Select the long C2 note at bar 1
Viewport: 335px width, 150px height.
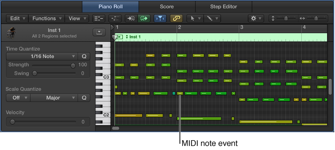click(129, 115)
